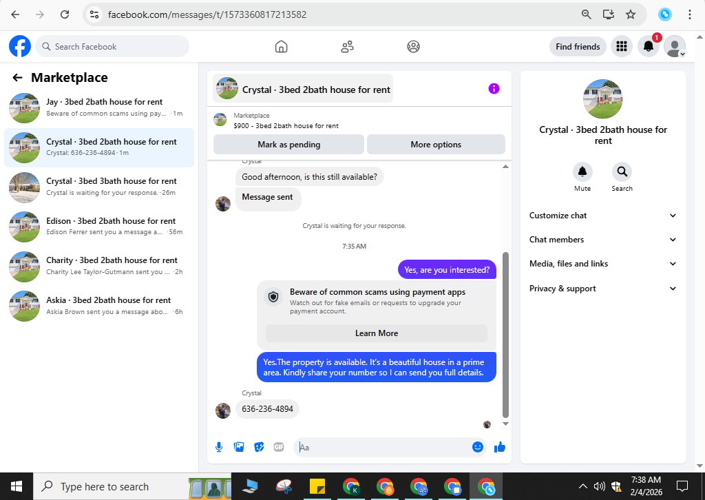Click Find friends button
Viewport: 705px width, 500px height.
[578, 46]
